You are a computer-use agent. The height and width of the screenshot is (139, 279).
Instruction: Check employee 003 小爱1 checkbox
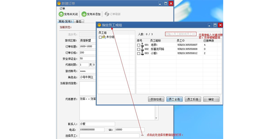138,54
